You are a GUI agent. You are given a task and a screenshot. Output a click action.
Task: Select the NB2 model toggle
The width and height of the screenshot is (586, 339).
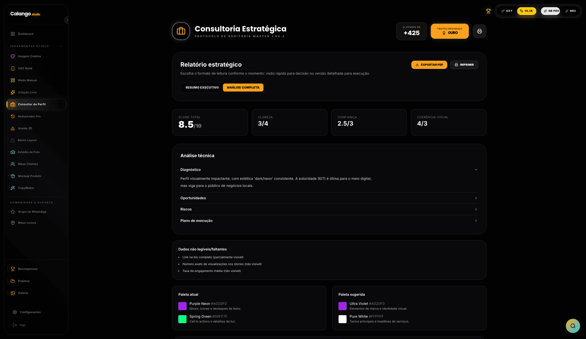[x=570, y=11]
